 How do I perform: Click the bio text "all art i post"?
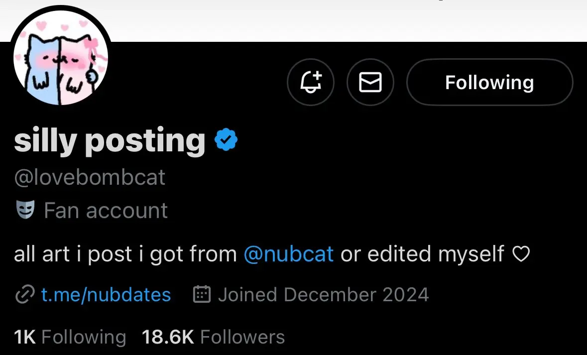[73, 254]
